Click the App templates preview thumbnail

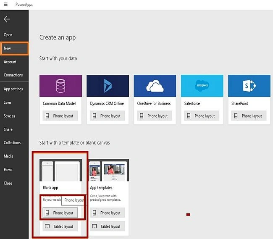(x=109, y=170)
